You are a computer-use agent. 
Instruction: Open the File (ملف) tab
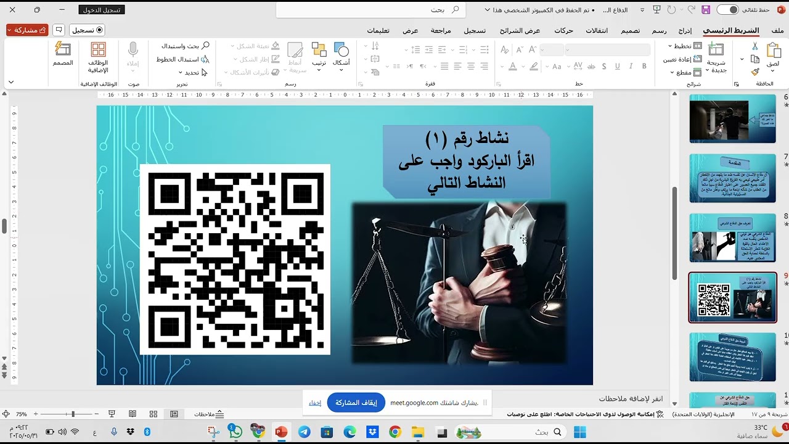(777, 31)
